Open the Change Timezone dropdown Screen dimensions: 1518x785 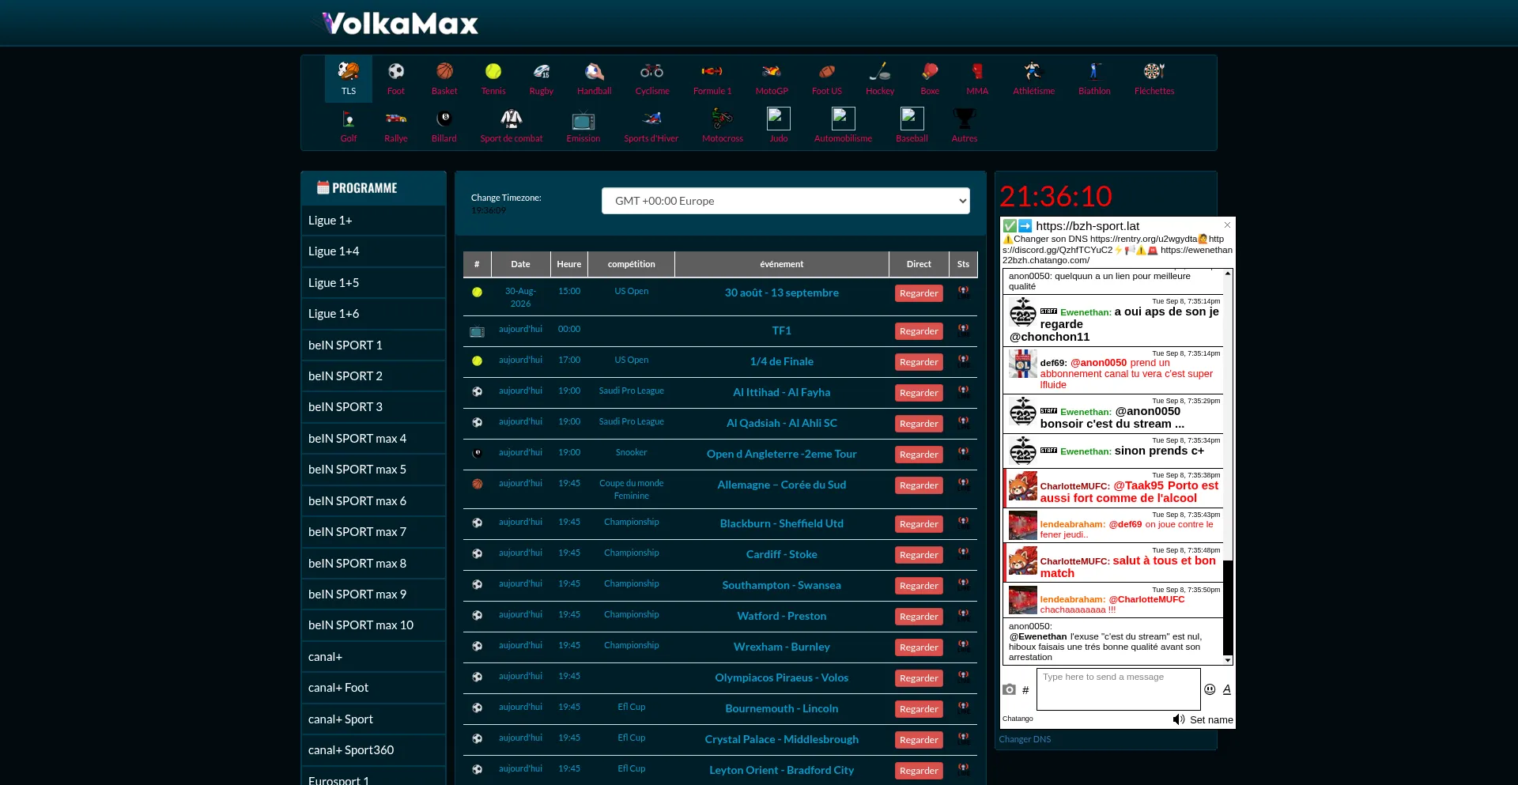pyautogui.click(x=786, y=201)
